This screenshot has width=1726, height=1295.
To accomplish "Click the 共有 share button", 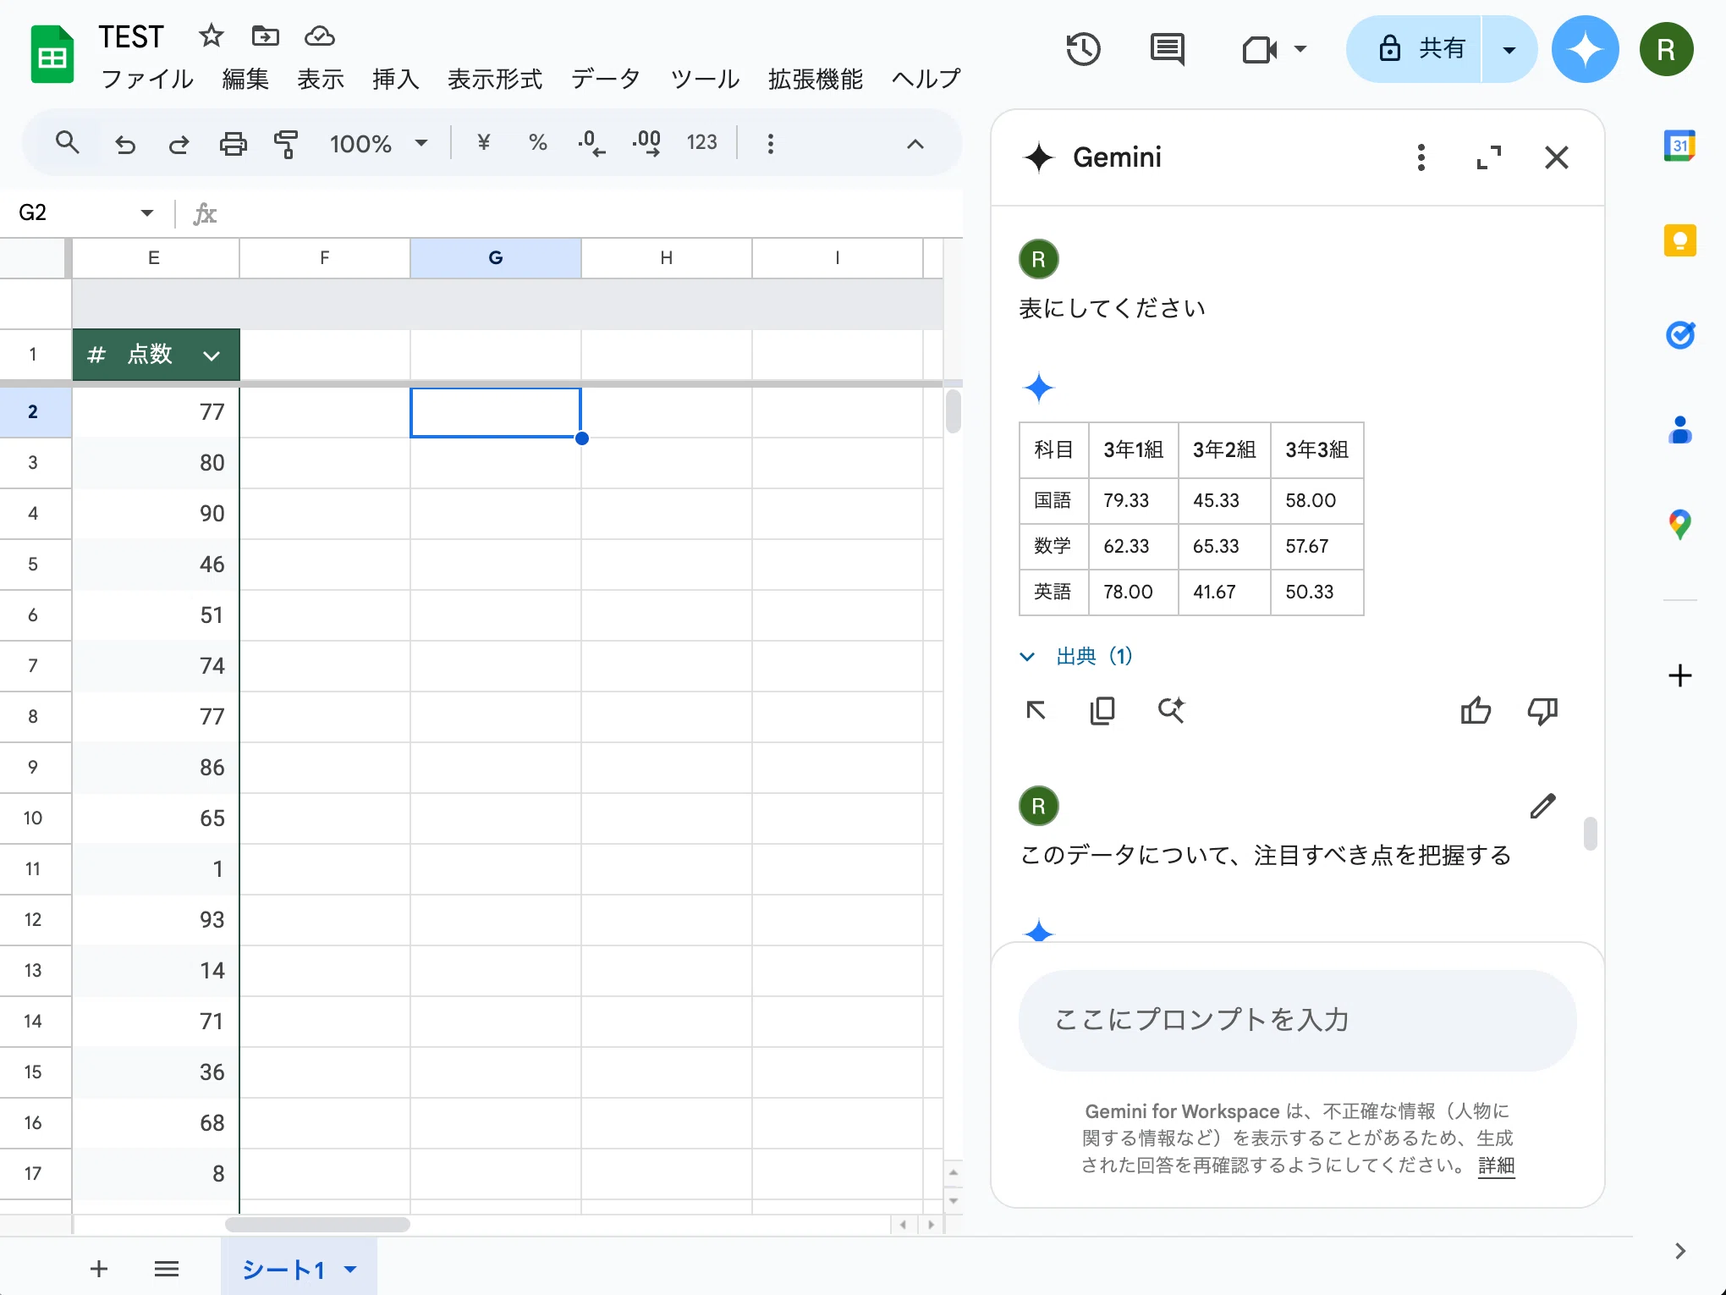I will [x=1415, y=49].
